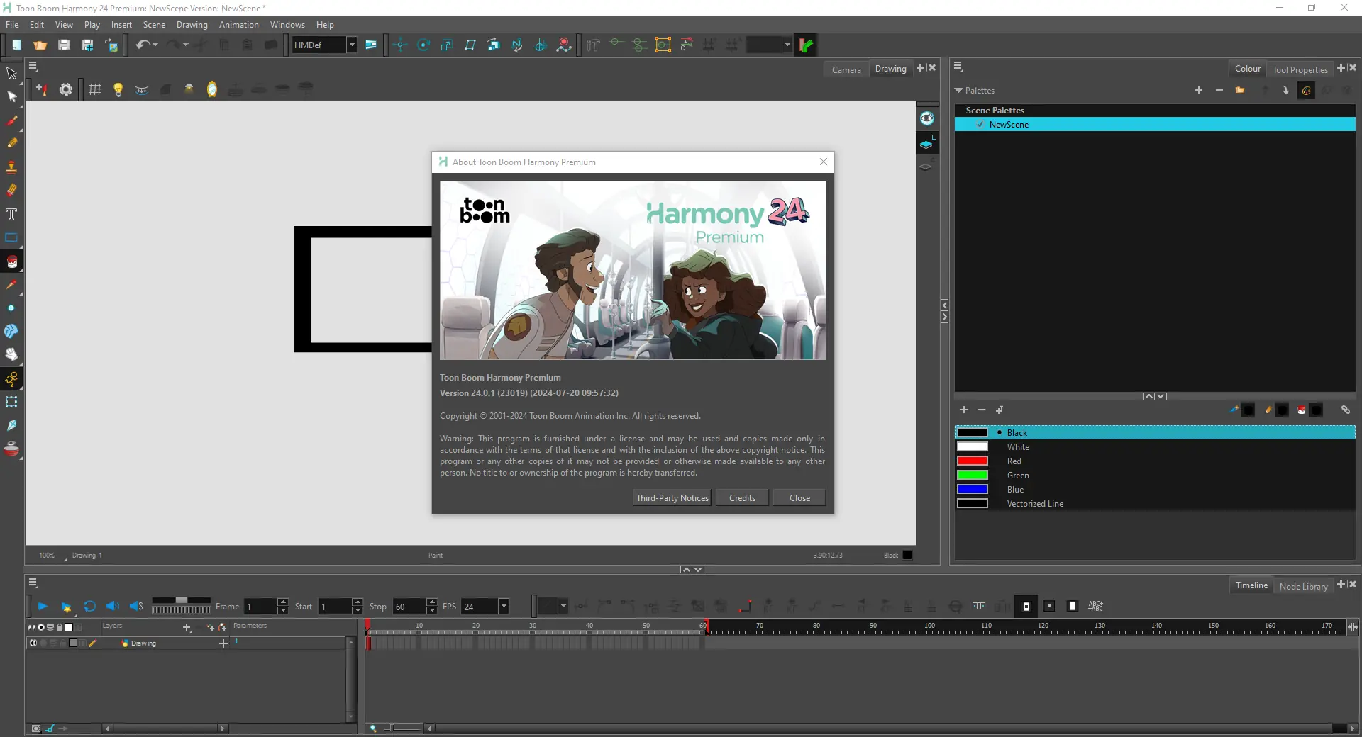The height and width of the screenshot is (737, 1362).
Task: Toggle the loop playback button
Action: [x=89, y=607]
